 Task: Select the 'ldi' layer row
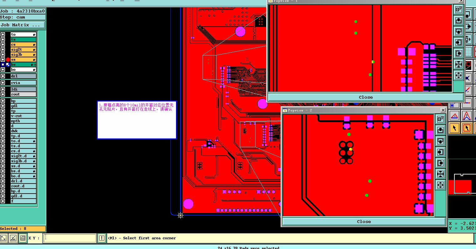(23, 89)
